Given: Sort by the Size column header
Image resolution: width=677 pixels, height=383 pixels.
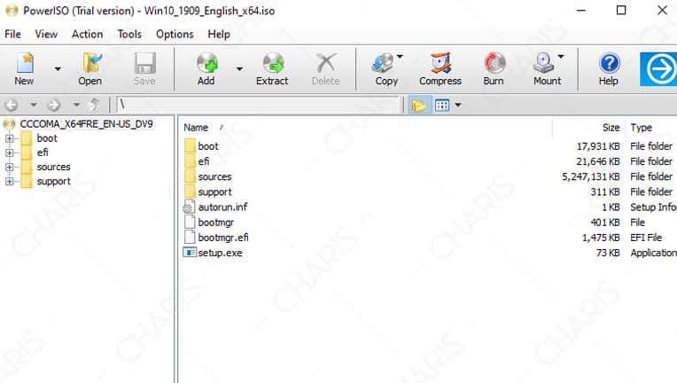Looking at the screenshot, I should coord(611,128).
